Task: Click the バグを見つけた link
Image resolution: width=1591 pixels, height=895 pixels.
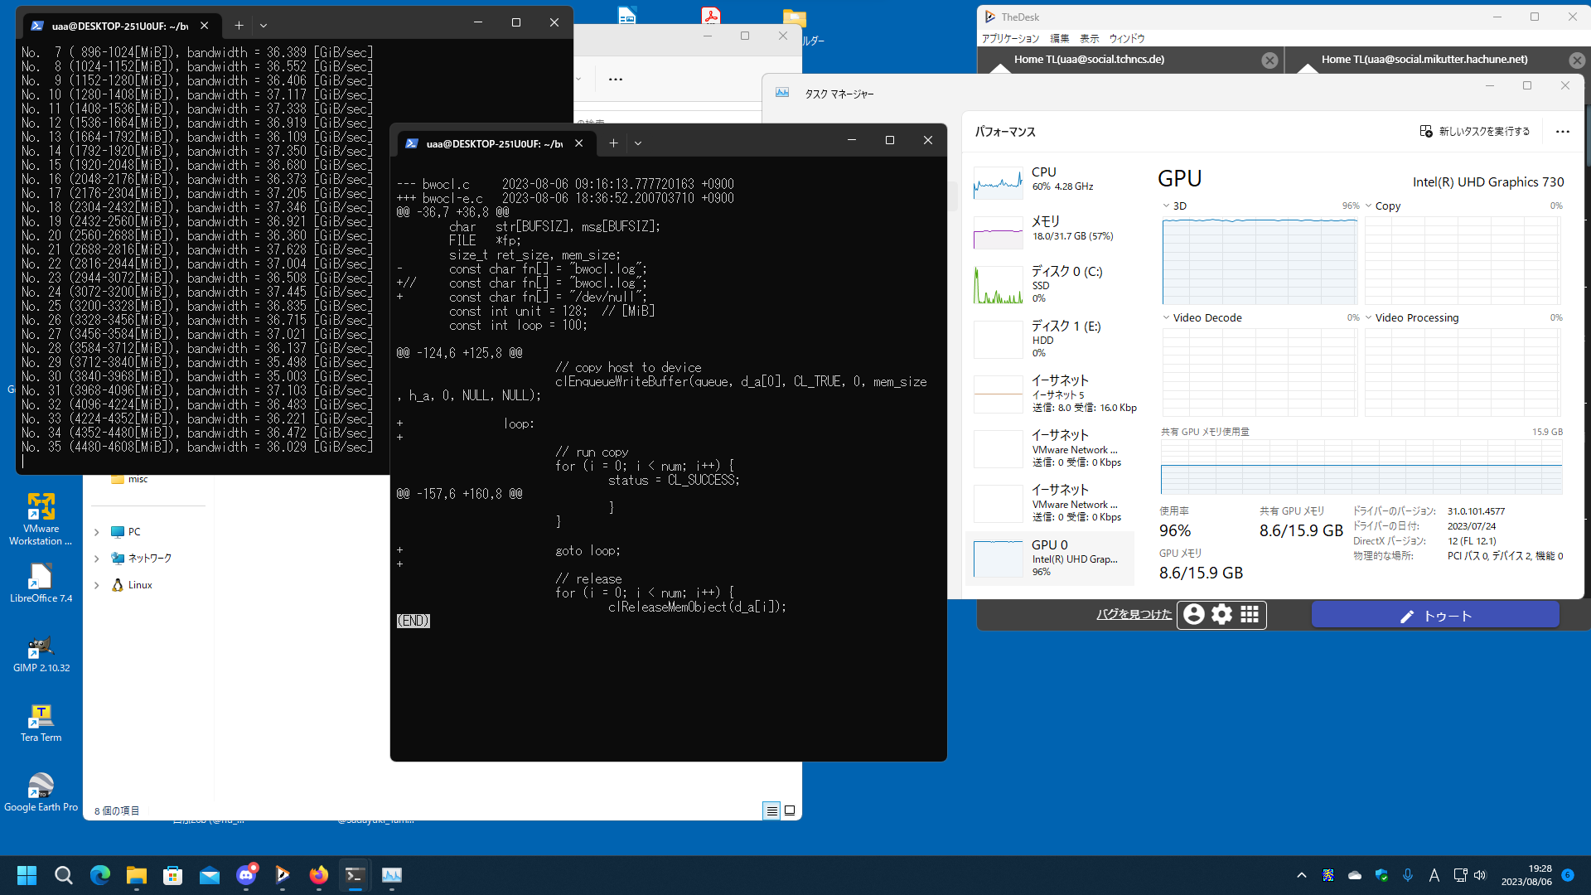Action: click(1134, 614)
